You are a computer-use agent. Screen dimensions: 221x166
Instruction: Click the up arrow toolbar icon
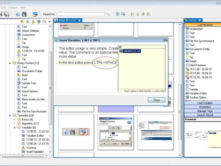point(138,14)
